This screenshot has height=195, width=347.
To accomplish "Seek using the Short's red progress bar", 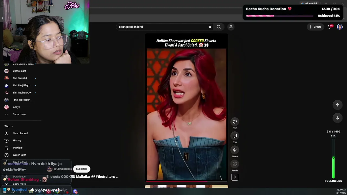I will [x=187, y=181].
